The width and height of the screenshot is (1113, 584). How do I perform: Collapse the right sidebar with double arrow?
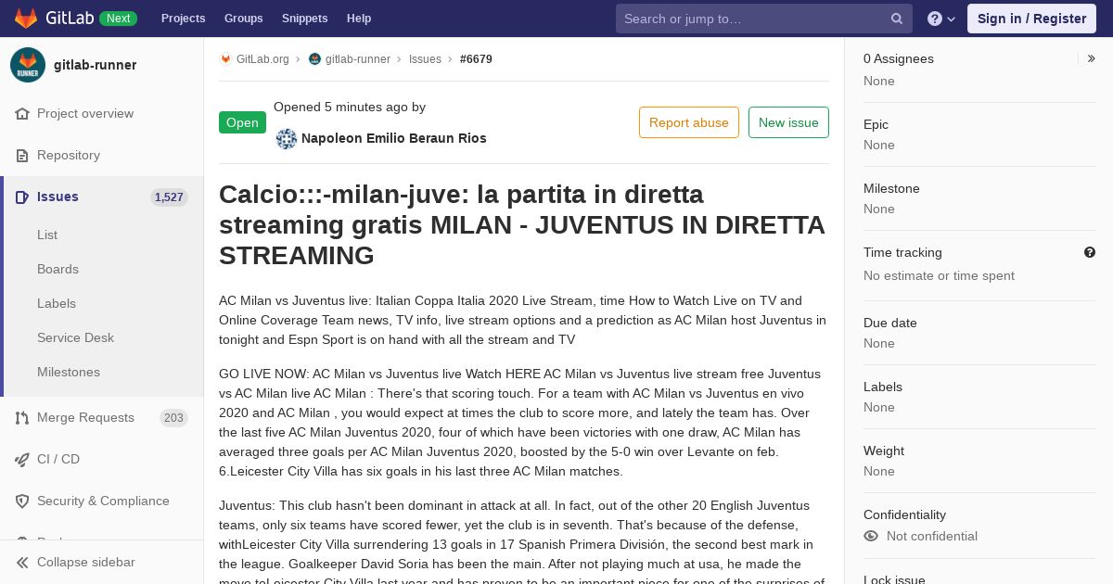1092,58
